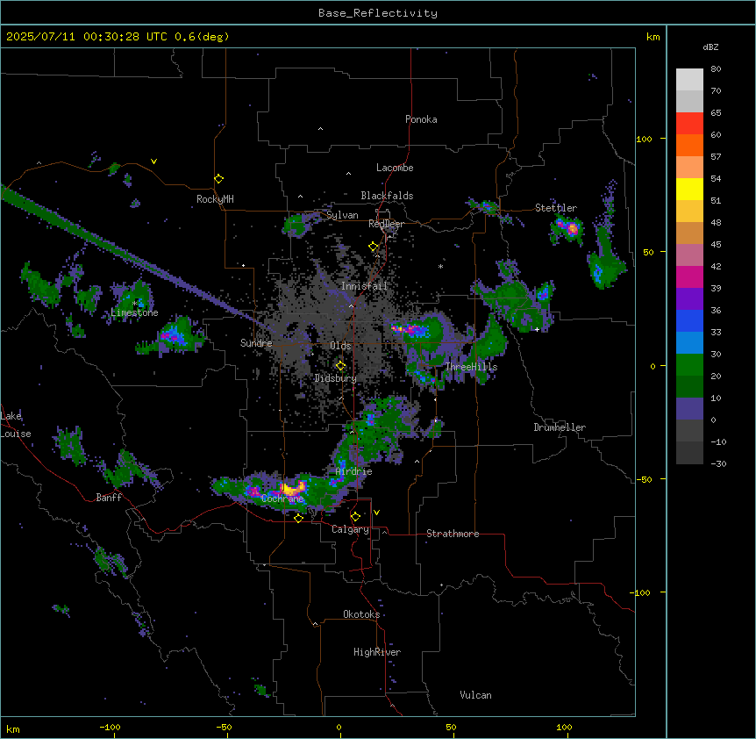Screen dimensions: 756x739
Task: Click the 48 value in the dBZ legend
Action: pyautogui.click(x=716, y=222)
